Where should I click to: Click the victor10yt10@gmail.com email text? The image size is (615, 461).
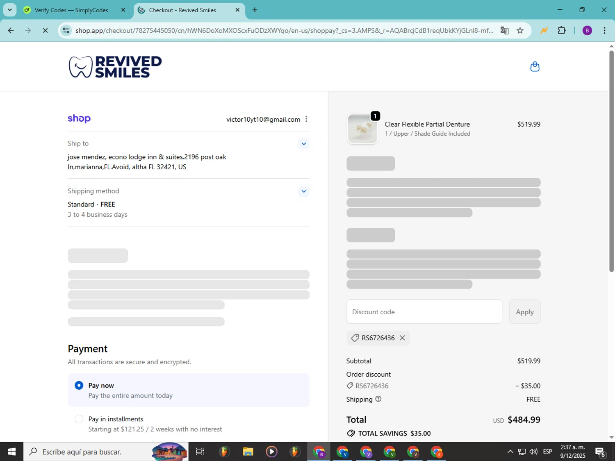[x=263, y=119]
